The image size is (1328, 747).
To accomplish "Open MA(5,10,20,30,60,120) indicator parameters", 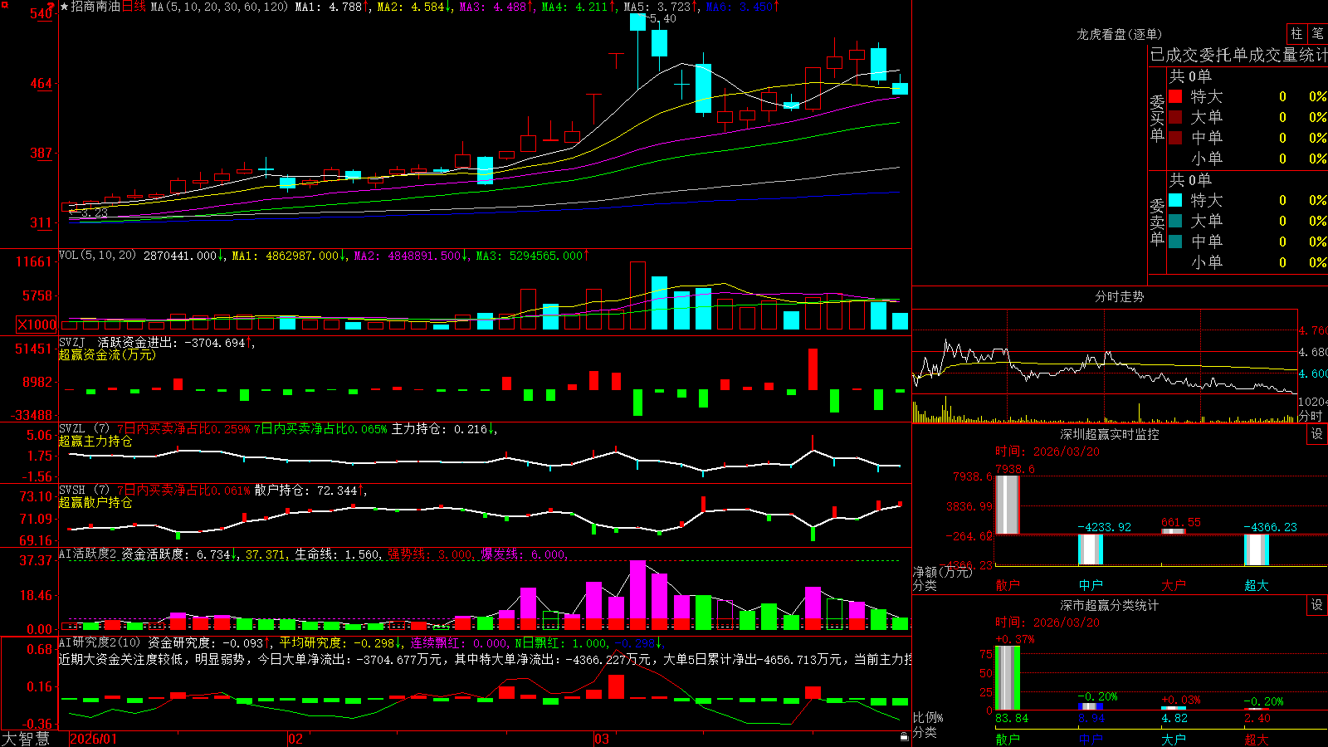I will 219,7.
